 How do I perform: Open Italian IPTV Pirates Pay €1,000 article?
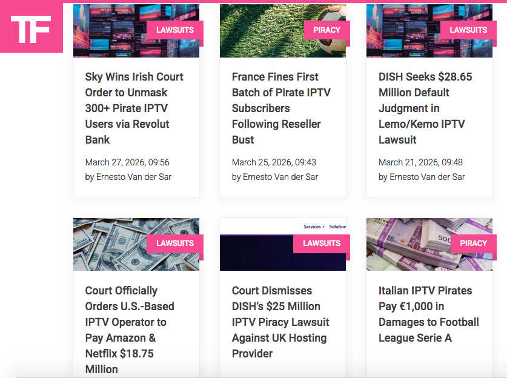[428, 314]
